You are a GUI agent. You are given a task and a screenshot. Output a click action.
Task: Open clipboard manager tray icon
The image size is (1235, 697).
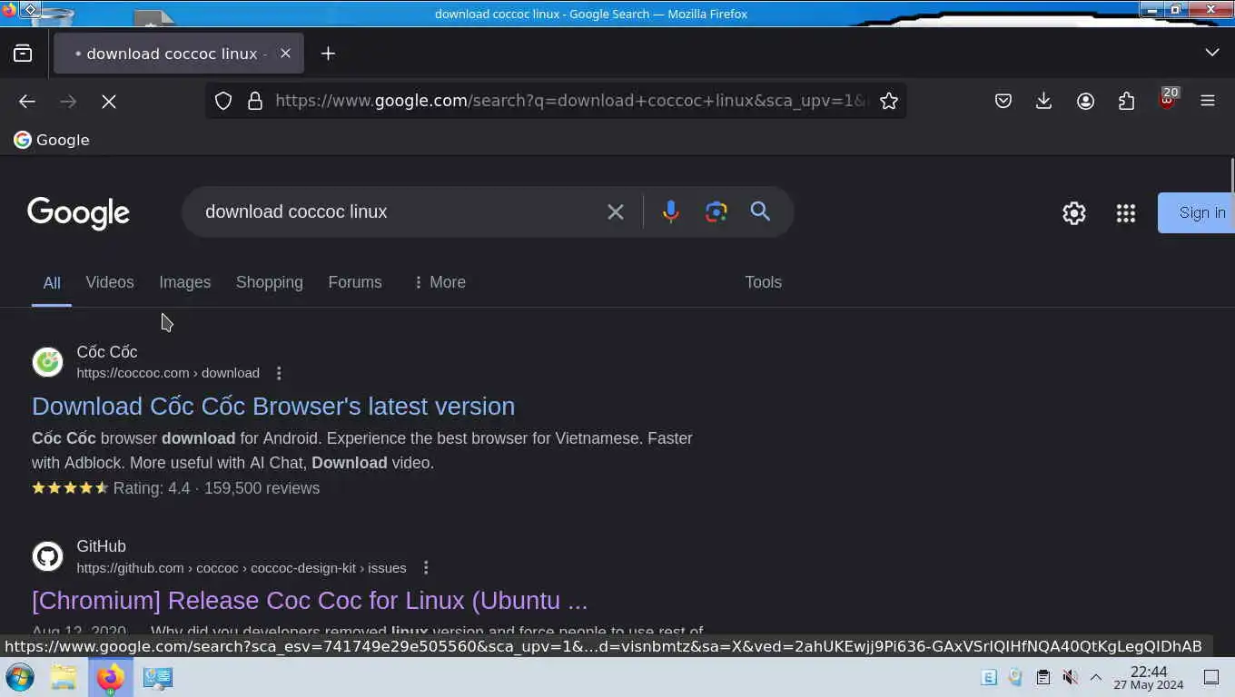point(1043,677)
